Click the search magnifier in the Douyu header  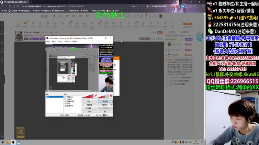(x=129, y=16)
